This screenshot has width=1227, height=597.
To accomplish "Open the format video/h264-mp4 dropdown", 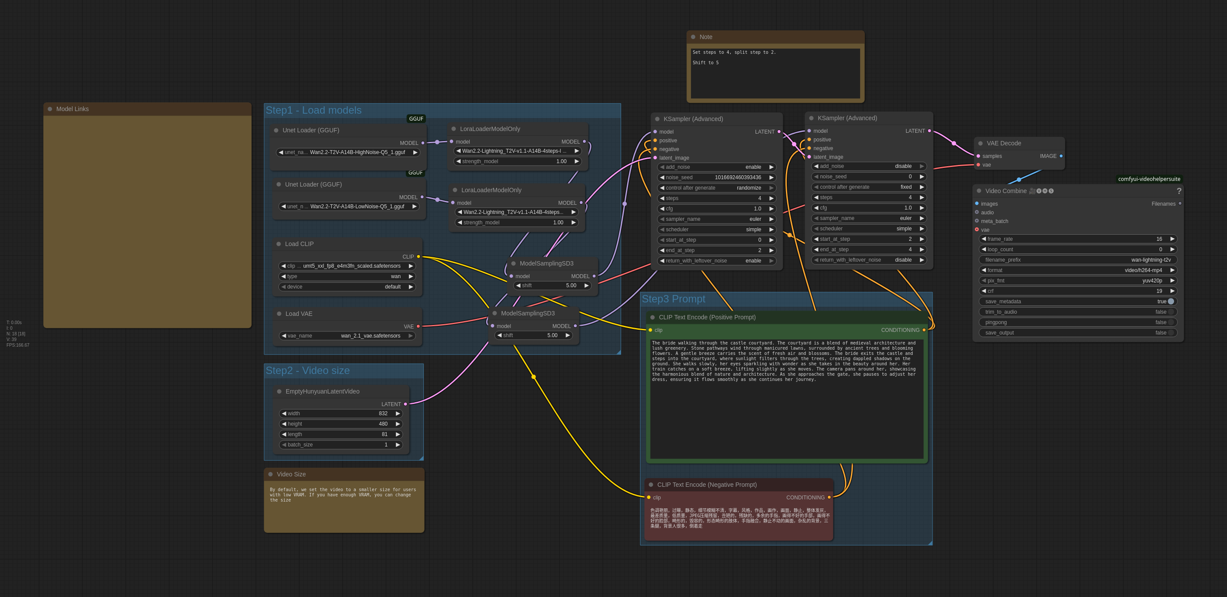I will point(1077,270).
